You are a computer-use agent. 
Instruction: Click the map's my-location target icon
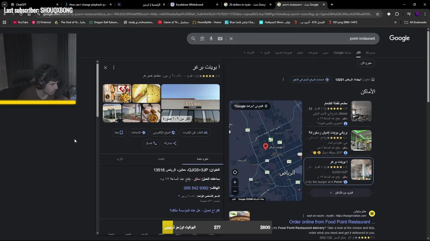pyautogui.click(x=235, y=172)
